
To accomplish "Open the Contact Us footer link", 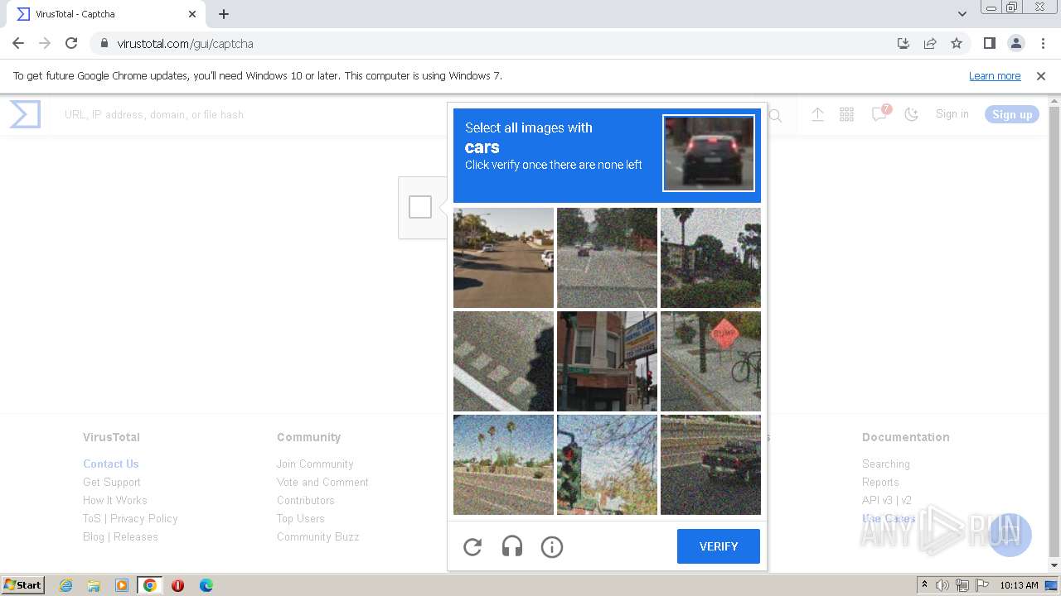I will 111,464.
